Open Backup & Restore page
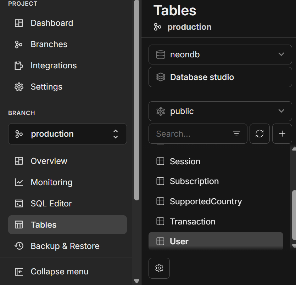The width and height of the screenshot is (296, 285). 67,246
